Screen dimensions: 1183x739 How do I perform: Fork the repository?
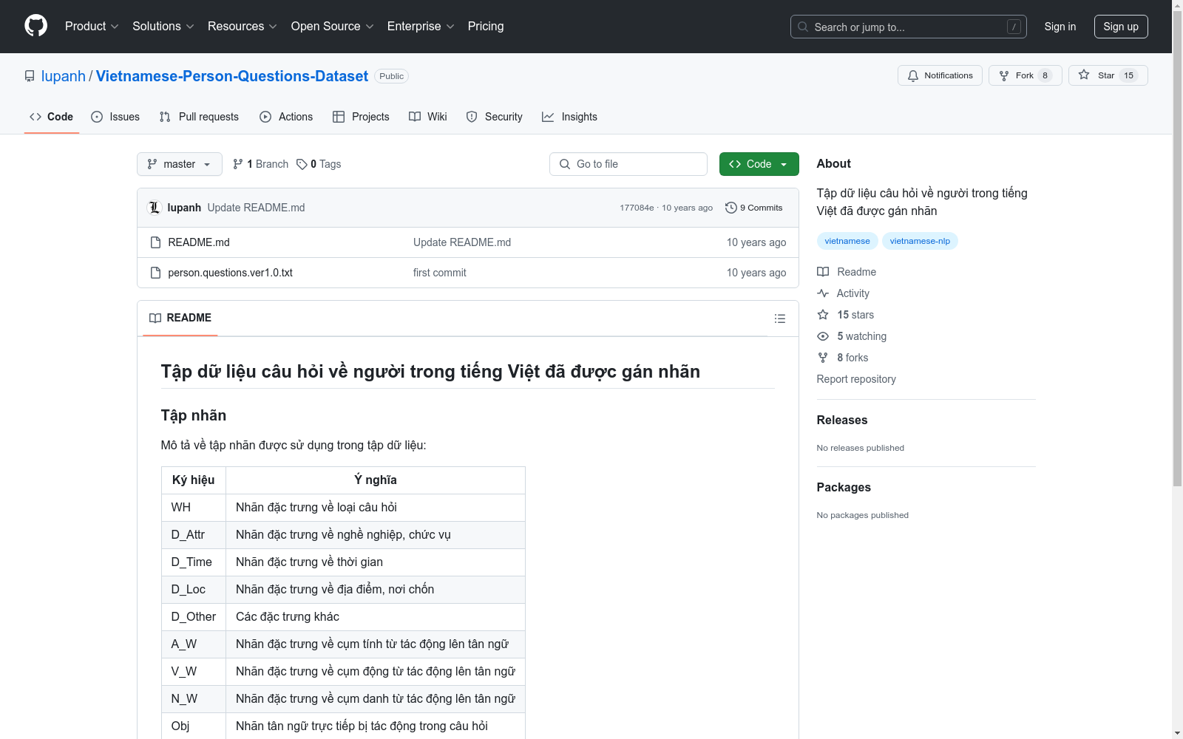coord(1025,75)
